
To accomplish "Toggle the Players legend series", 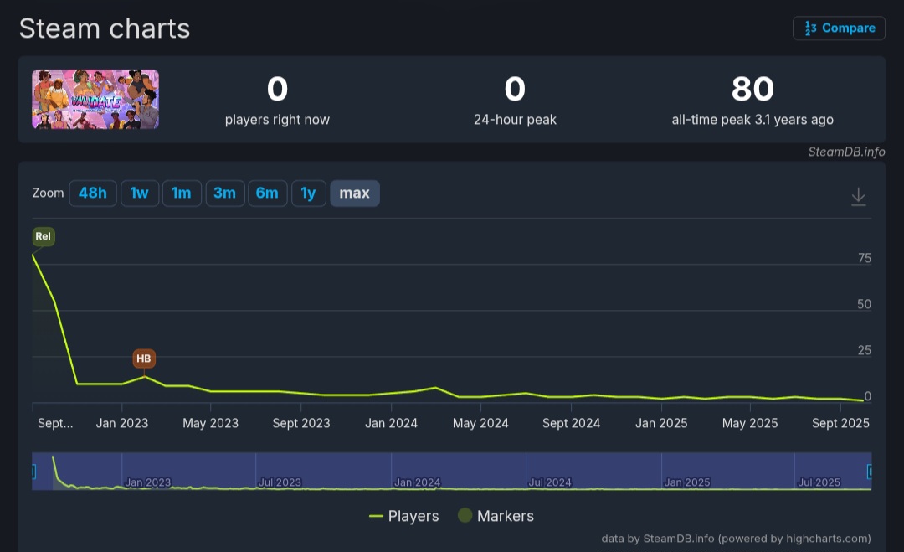I will click(x=403, y=516).
